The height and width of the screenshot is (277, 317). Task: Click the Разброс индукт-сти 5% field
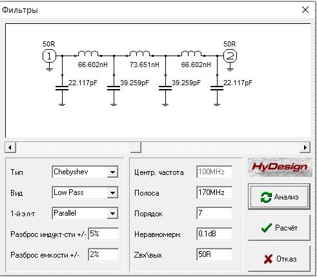point(103,234)
